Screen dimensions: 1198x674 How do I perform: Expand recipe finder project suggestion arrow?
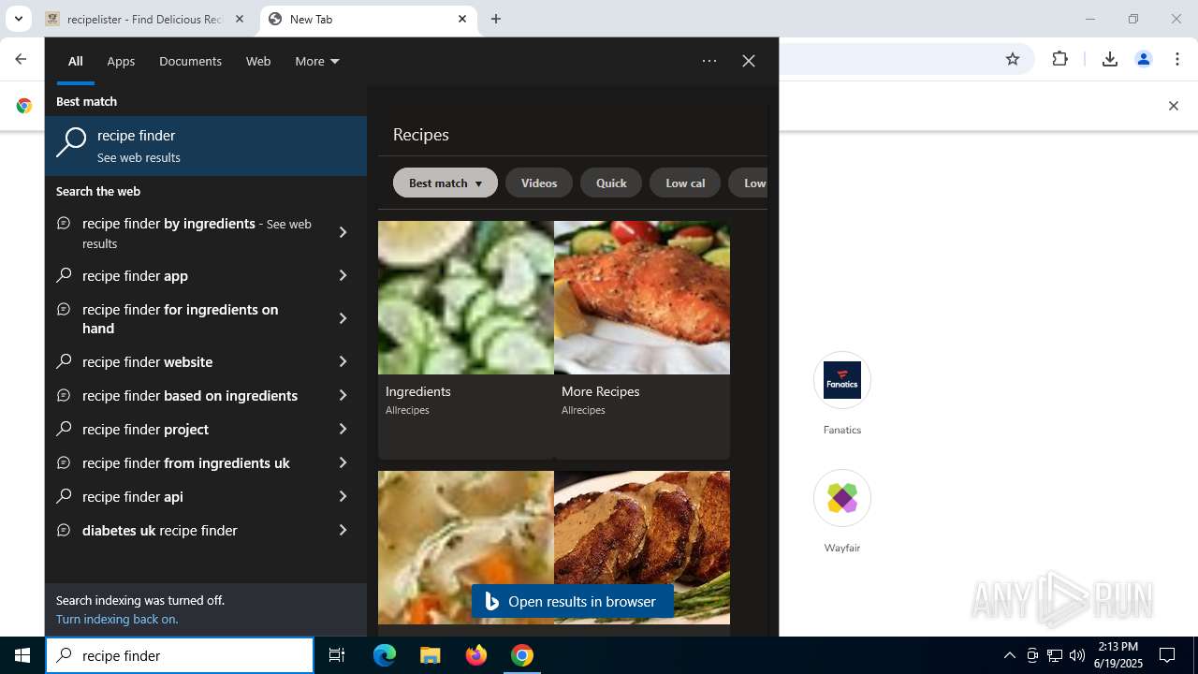(x=343, y=429)
